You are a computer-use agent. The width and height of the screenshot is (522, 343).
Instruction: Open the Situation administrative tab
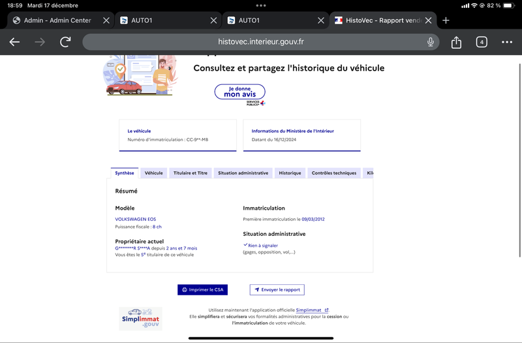tap(243, 173)
